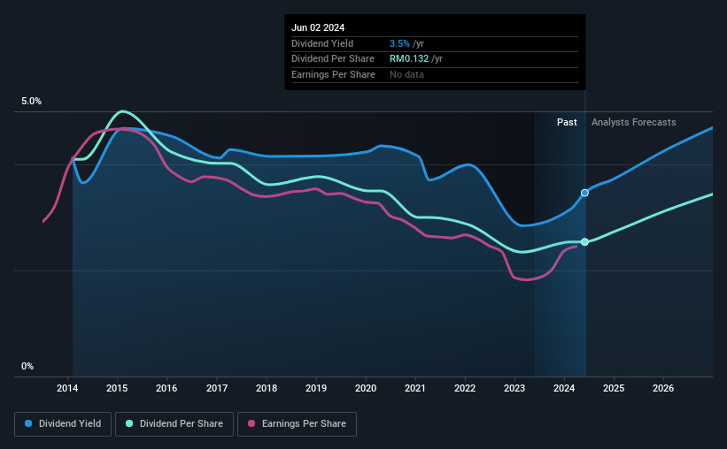
Task: Click the 2019 x-axis label
Action: point(316,388)
